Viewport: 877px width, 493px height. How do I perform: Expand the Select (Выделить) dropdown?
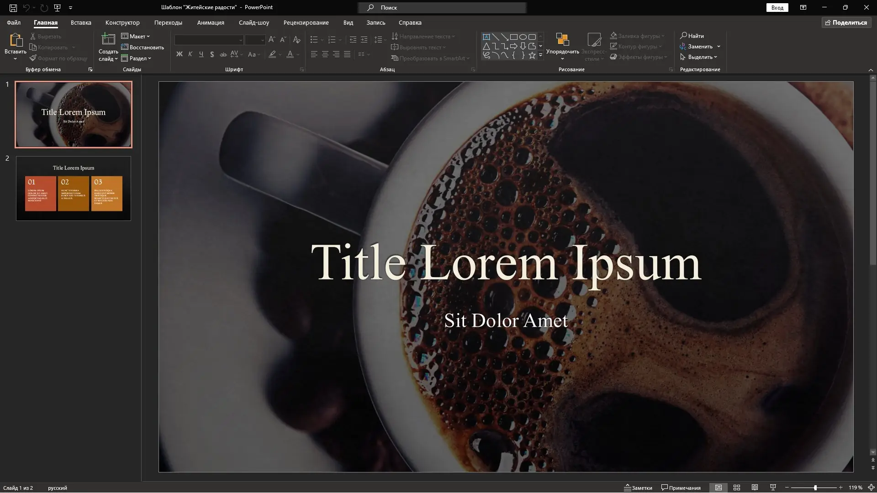[699, 57]
